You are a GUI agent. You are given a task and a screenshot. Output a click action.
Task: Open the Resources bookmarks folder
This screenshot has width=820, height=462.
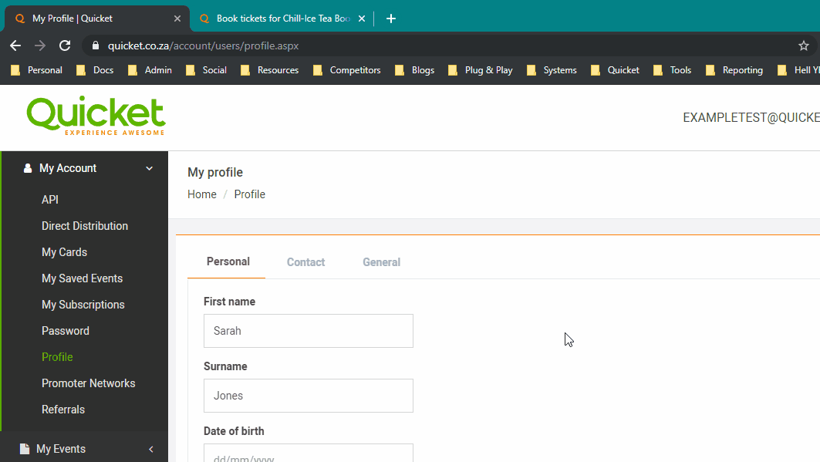pos(269,70)
